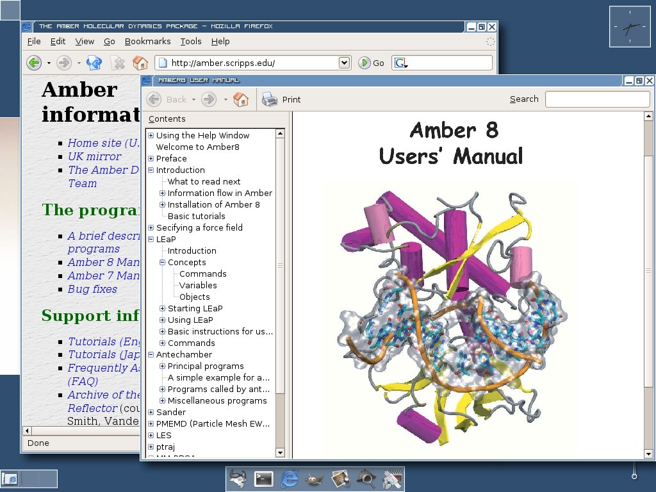Open the magnifier-hat search dock icon
The height and width of the screenshot is (492, 656).
(366, 479)
